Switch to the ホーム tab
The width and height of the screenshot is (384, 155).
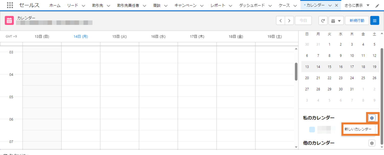click(x=55, y=5)
